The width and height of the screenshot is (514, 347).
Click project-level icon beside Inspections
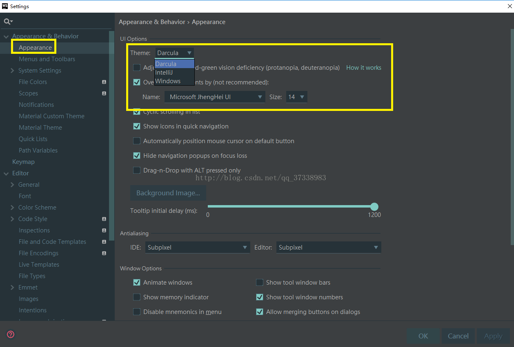click(104, 230)
